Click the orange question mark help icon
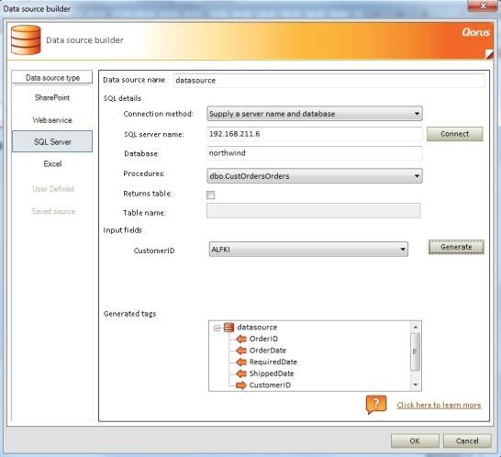Viewport: 501px width, 457px height. click(376, 405)
